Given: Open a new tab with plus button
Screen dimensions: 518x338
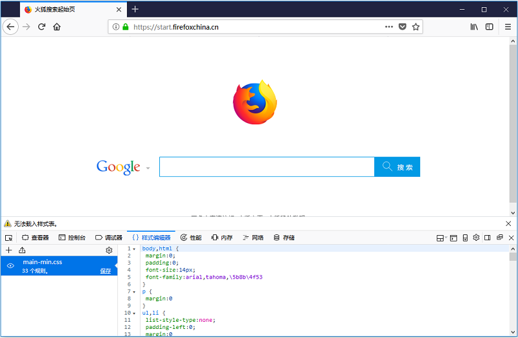Looking at the screenshot, I should pyautogui.click(x=135, y=9).
